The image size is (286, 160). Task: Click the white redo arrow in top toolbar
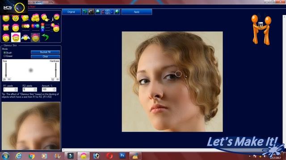(91, 12)
